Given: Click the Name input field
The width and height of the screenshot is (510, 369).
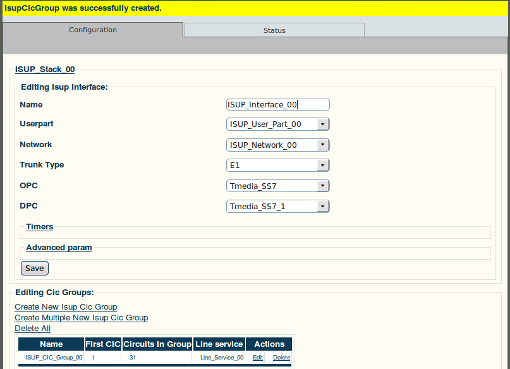Looking at the screenshot, I should click(278, 105).
